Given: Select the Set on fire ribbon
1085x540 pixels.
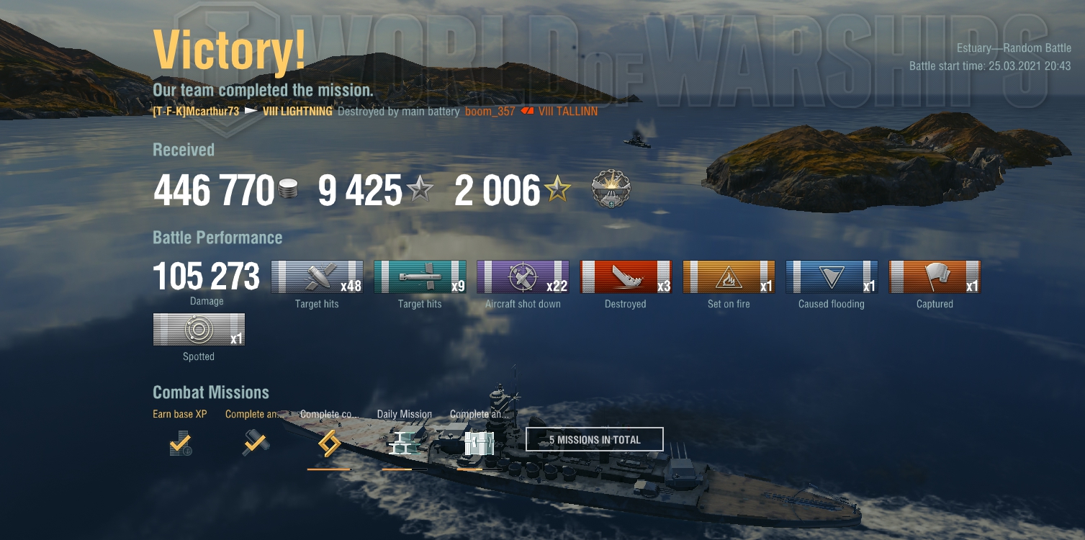Looking at the screenshot, I should 729,277.
